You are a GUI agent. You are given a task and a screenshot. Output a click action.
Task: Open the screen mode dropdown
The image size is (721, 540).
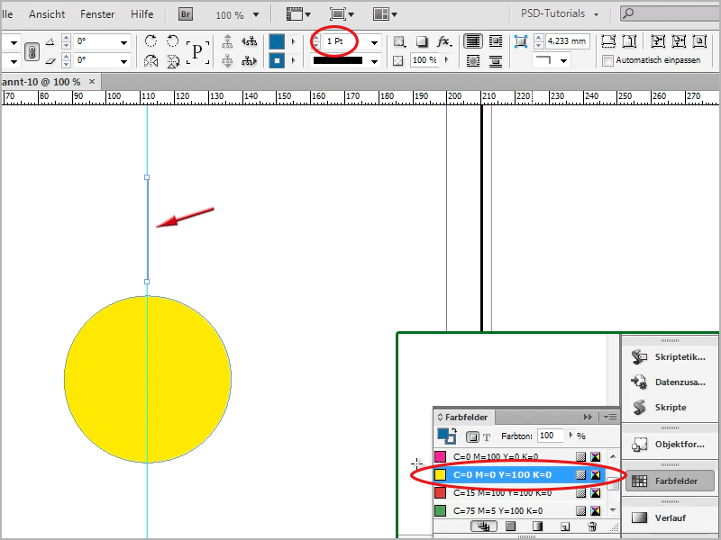click(x=342, y=14)
